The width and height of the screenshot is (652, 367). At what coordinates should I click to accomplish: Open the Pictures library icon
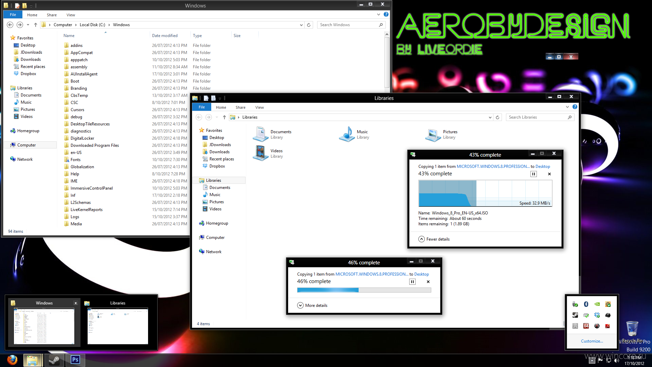click(433, 134)
